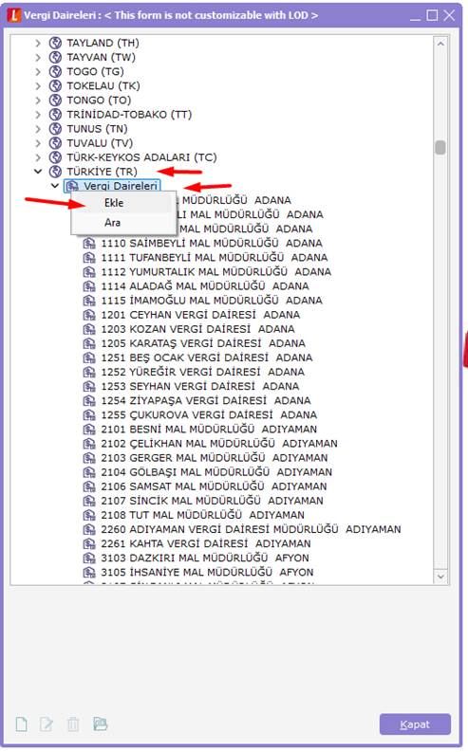Click the office icon for 1203 KOZAN
The height and width of the screenshot is (752, 468).
pyautogui.click(x=89, y=329)
